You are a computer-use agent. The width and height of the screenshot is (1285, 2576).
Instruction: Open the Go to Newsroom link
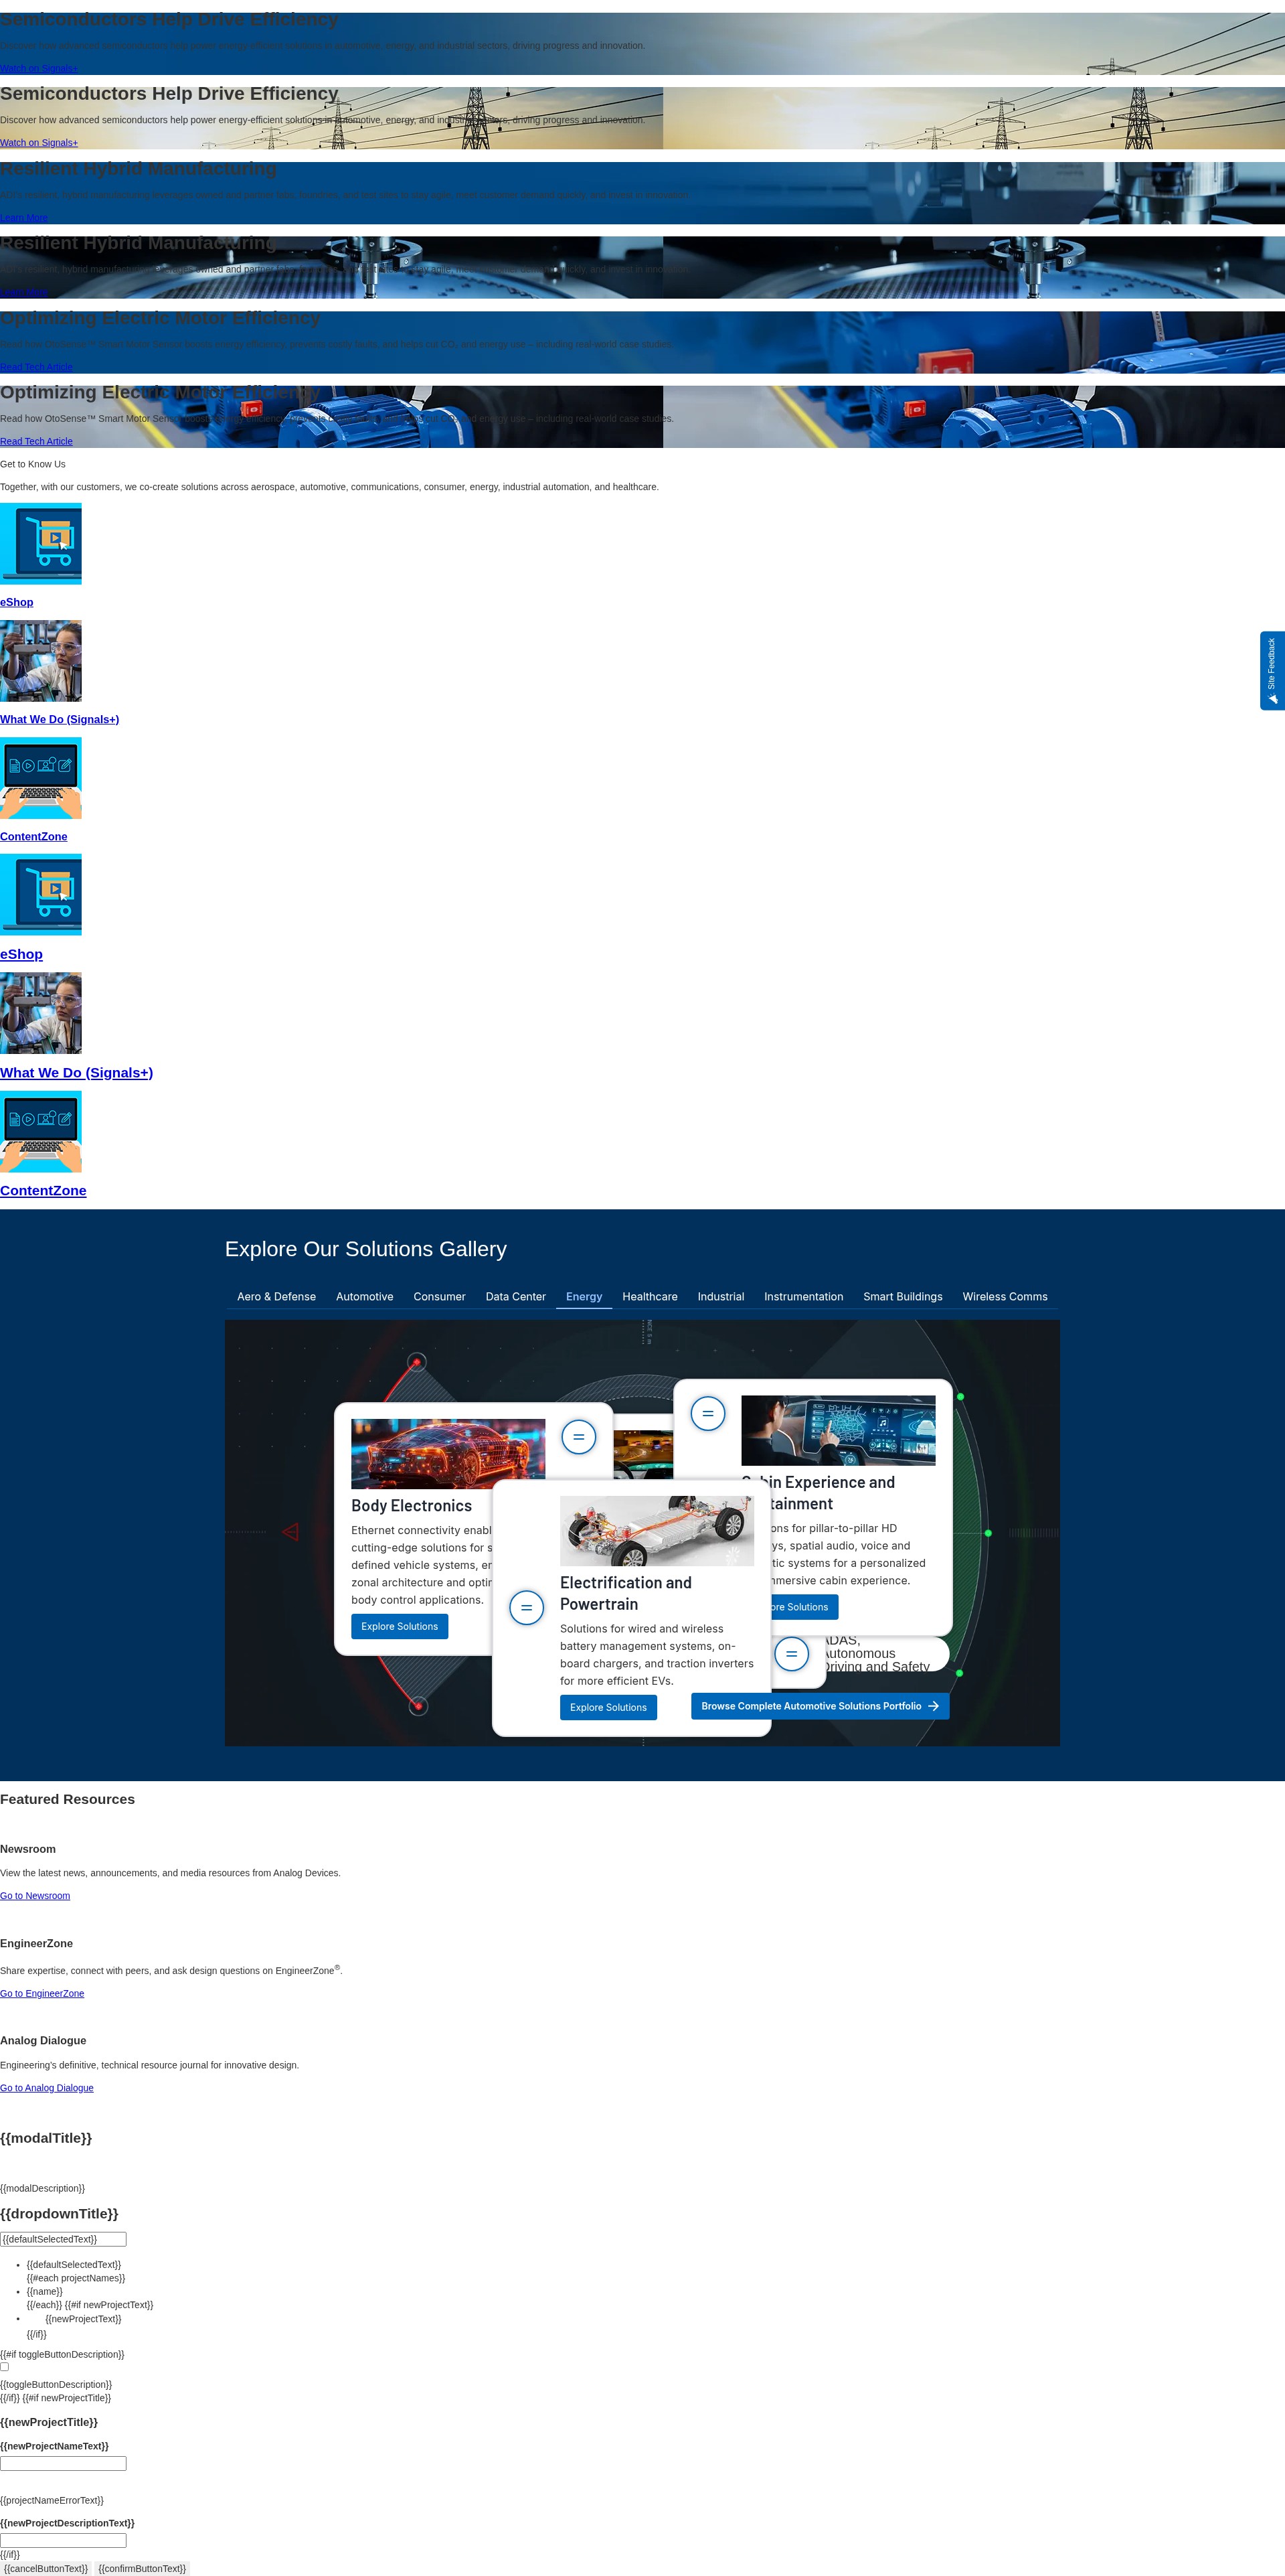click(35, 1896)
